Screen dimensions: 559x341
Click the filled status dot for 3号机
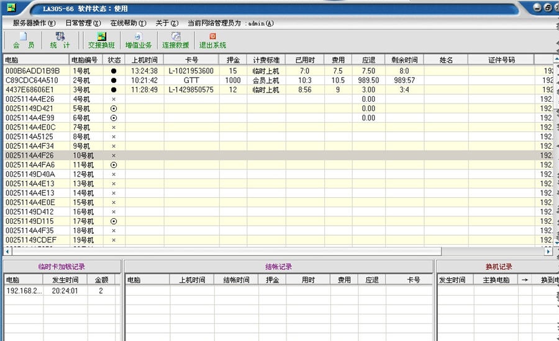pos(114,90)
